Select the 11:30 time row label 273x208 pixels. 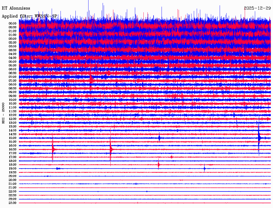coord(13,111)
